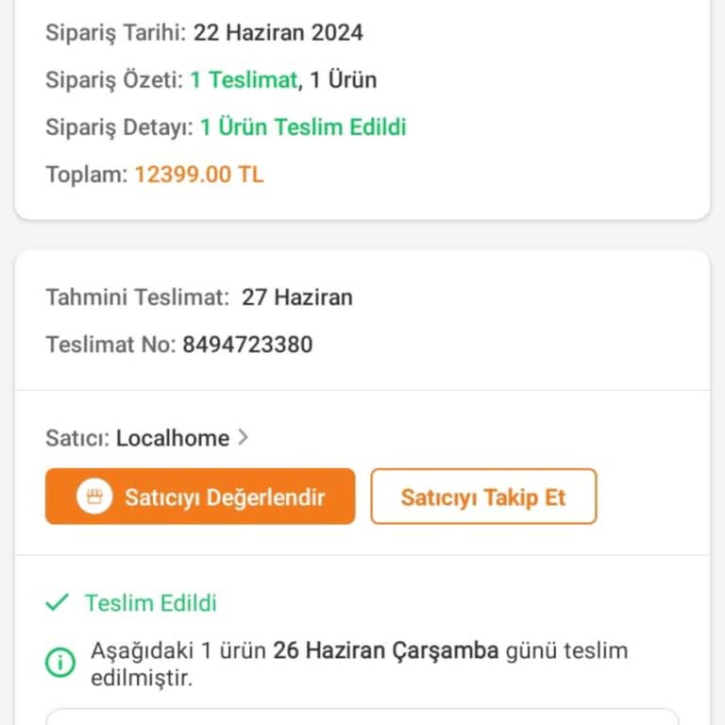
Task: Follow seller with Satıcıyı Takip Et
Action: [x=482, y=497]
